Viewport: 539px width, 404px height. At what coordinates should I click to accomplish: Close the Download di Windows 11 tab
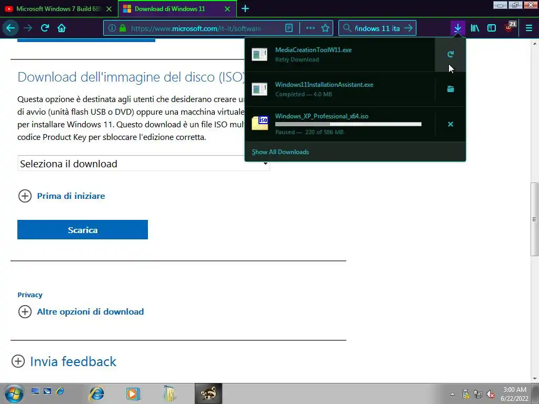tap(227, 9)
